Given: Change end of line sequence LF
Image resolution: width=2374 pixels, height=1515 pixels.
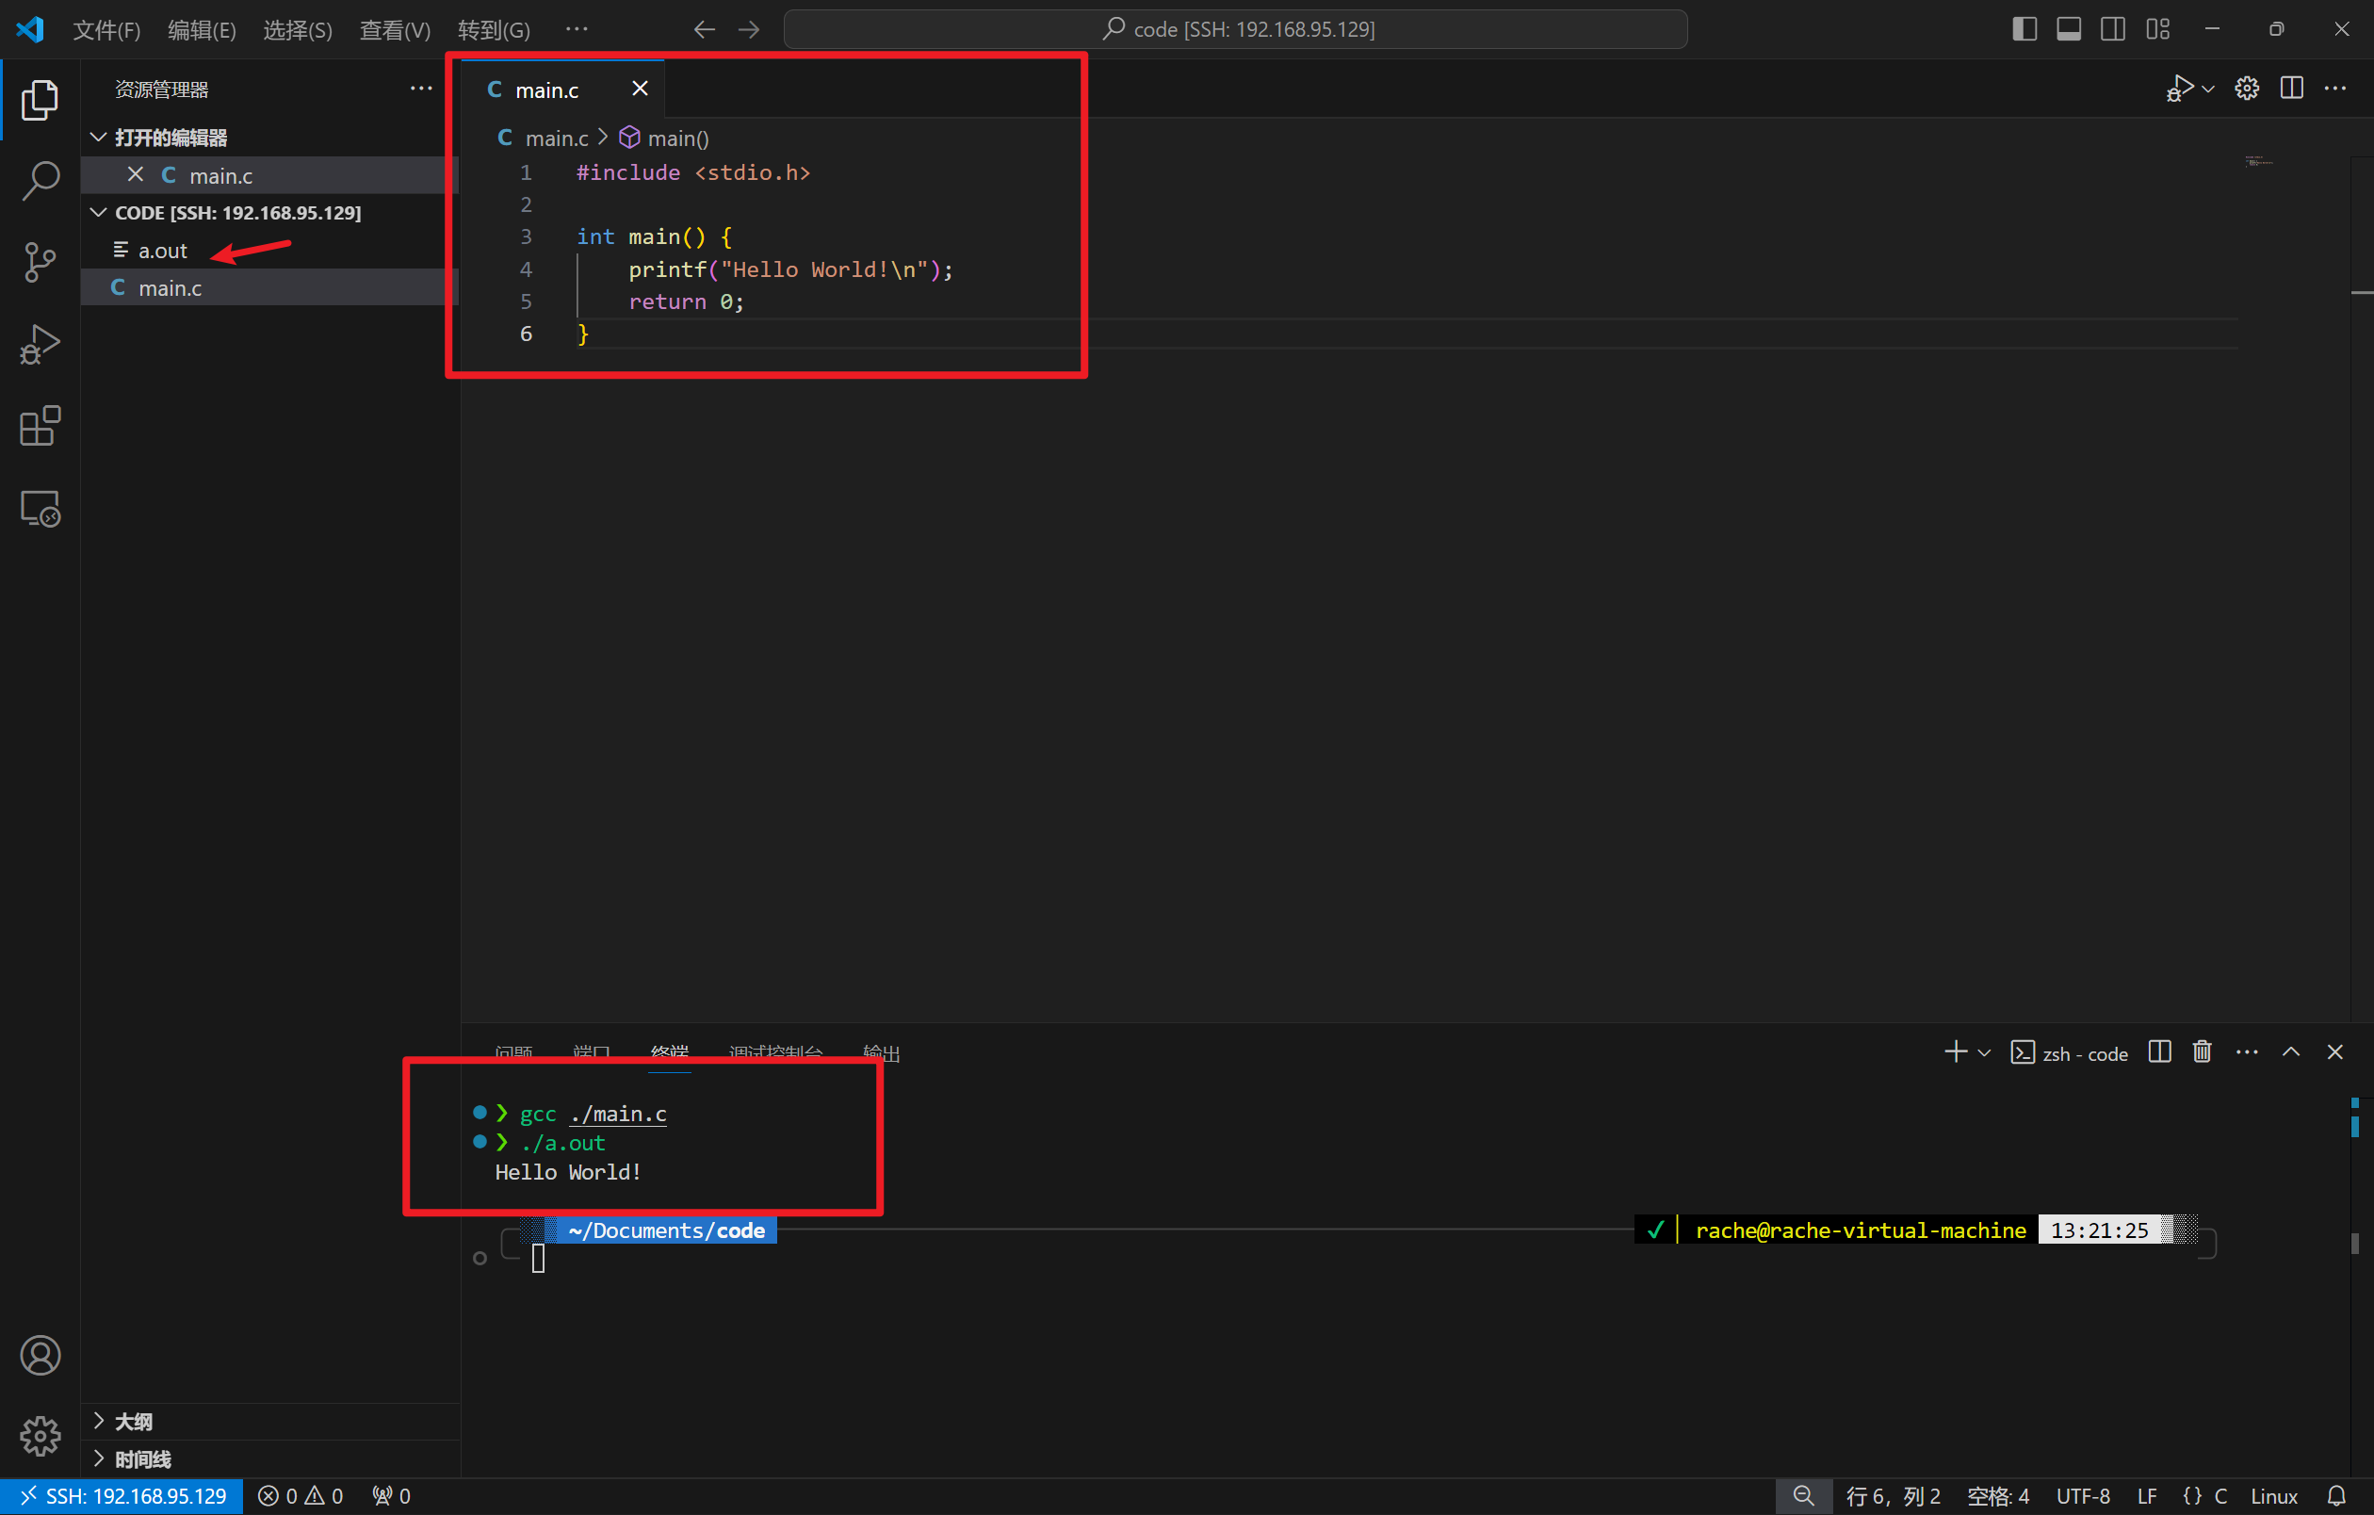Looking at the screenshot, I should coord(2147,1496).
